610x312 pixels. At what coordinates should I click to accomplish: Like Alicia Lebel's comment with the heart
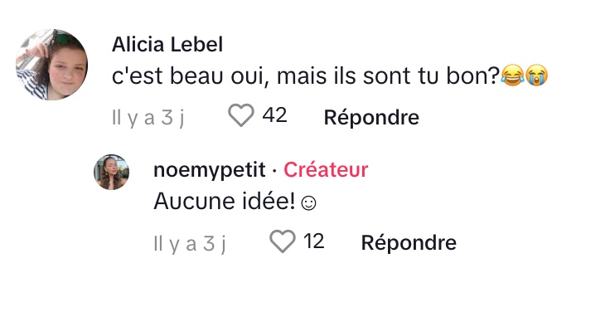[x=241, y=115]
